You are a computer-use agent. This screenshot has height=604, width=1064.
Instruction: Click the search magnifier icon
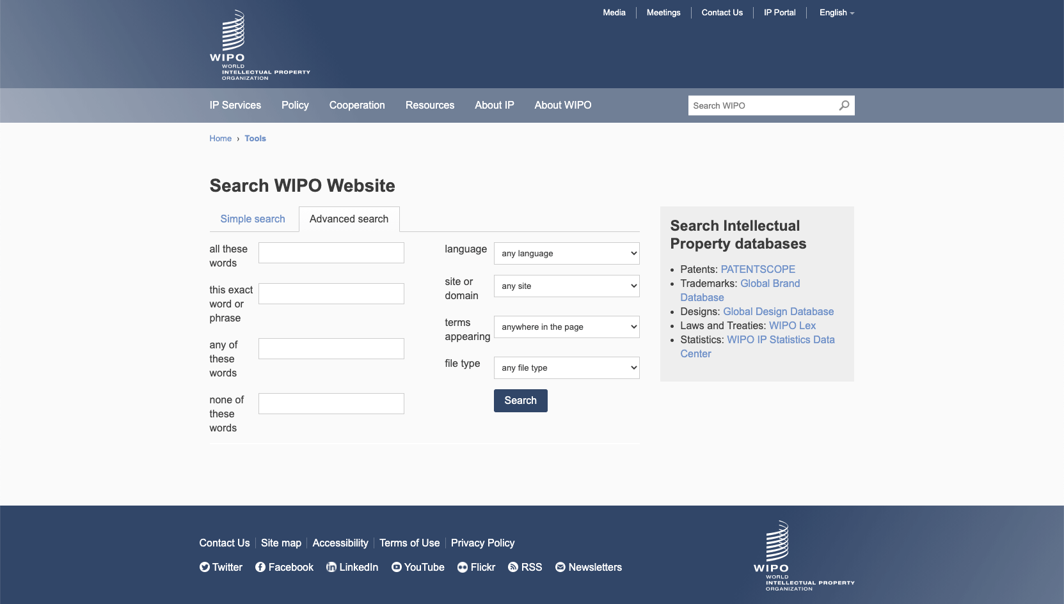[x=845, y=105]
